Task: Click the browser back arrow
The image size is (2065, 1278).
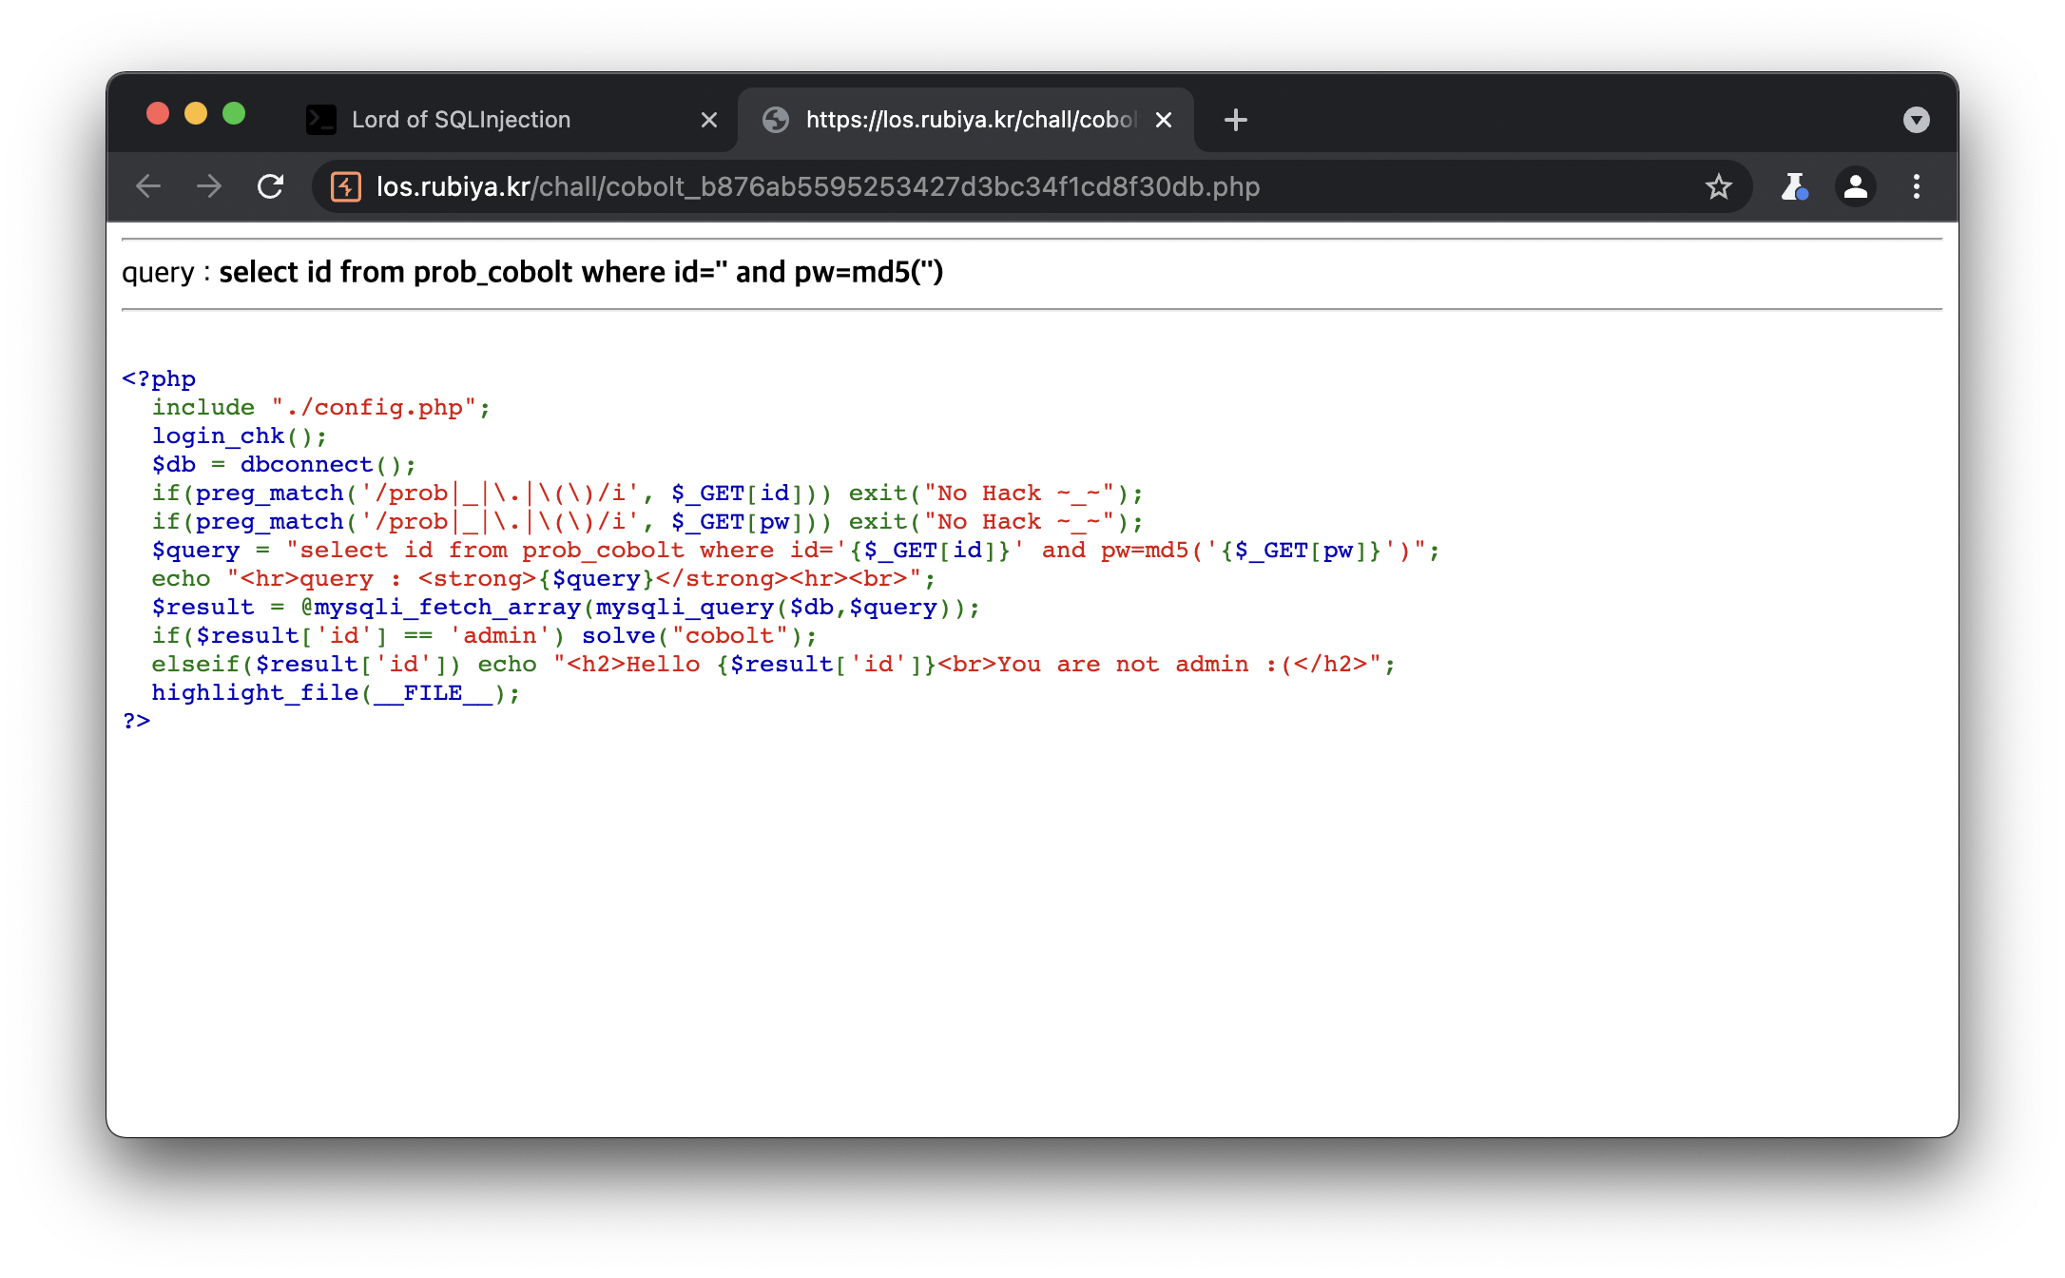Action: click(x=148, y=186)
